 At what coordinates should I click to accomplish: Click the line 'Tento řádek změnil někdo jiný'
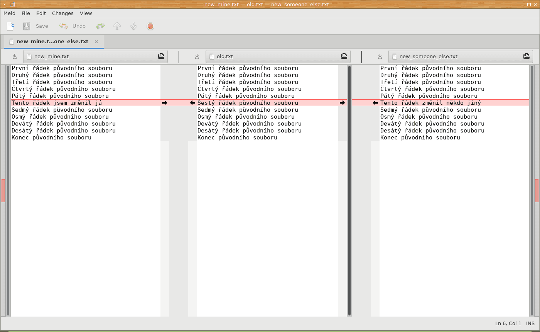430,103
